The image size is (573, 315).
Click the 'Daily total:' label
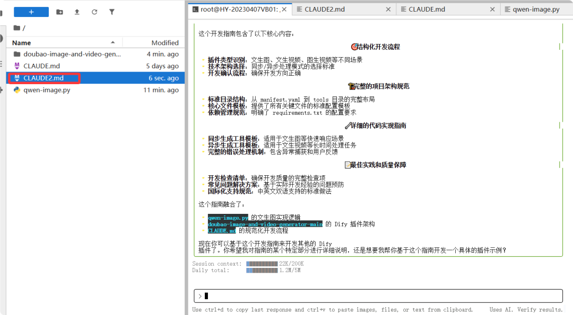tap(211, 270)
